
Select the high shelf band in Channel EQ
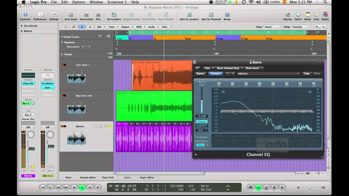(300, 84)
